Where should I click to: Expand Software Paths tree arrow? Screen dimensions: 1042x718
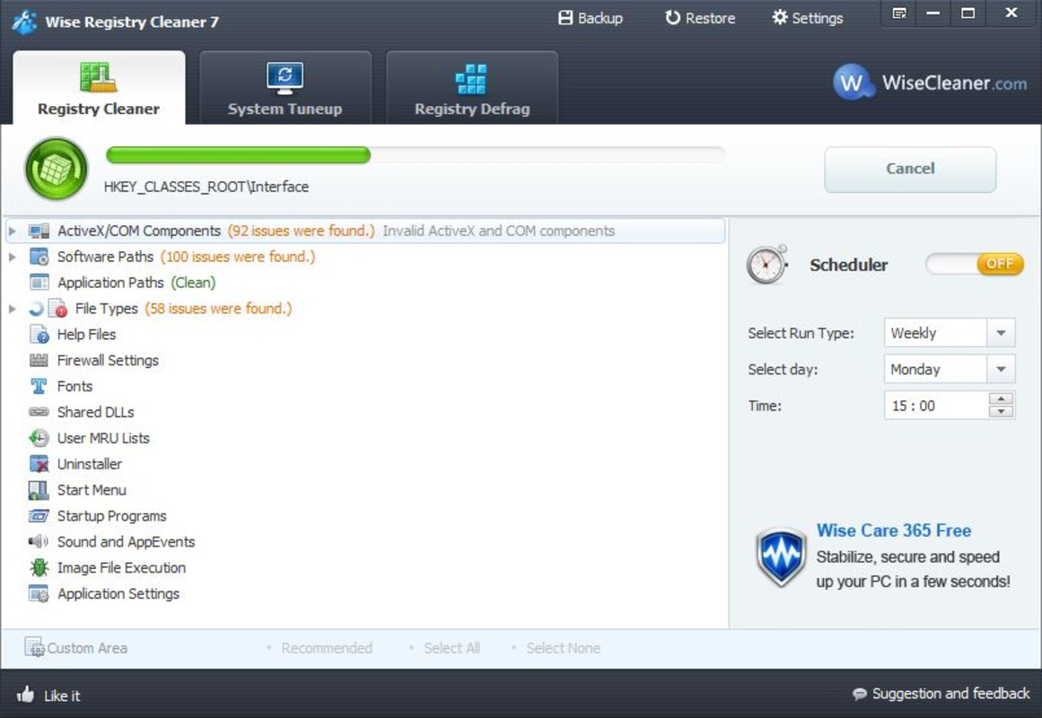[x=12, y=257]
